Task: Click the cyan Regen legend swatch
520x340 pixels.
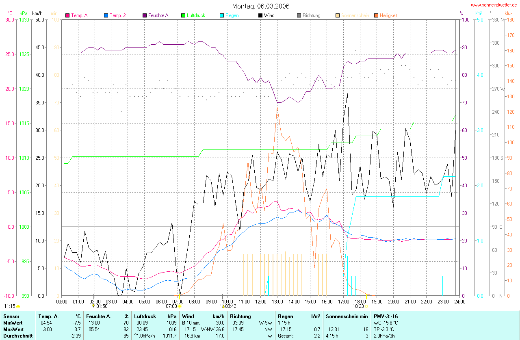Action: (222, 15)
